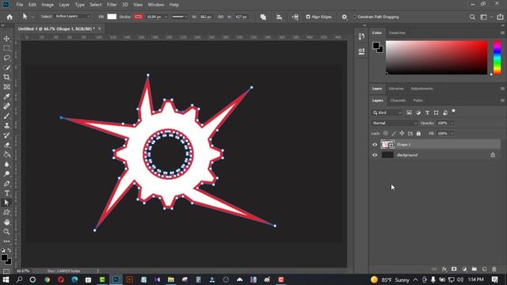Open the File menu
The image size is (507, 285).
click(x=20, y=5)
